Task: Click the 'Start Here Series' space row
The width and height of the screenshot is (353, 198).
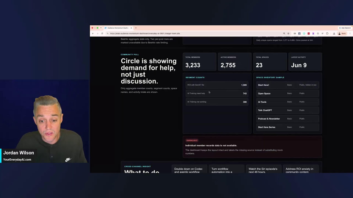Action: point(288,127)
